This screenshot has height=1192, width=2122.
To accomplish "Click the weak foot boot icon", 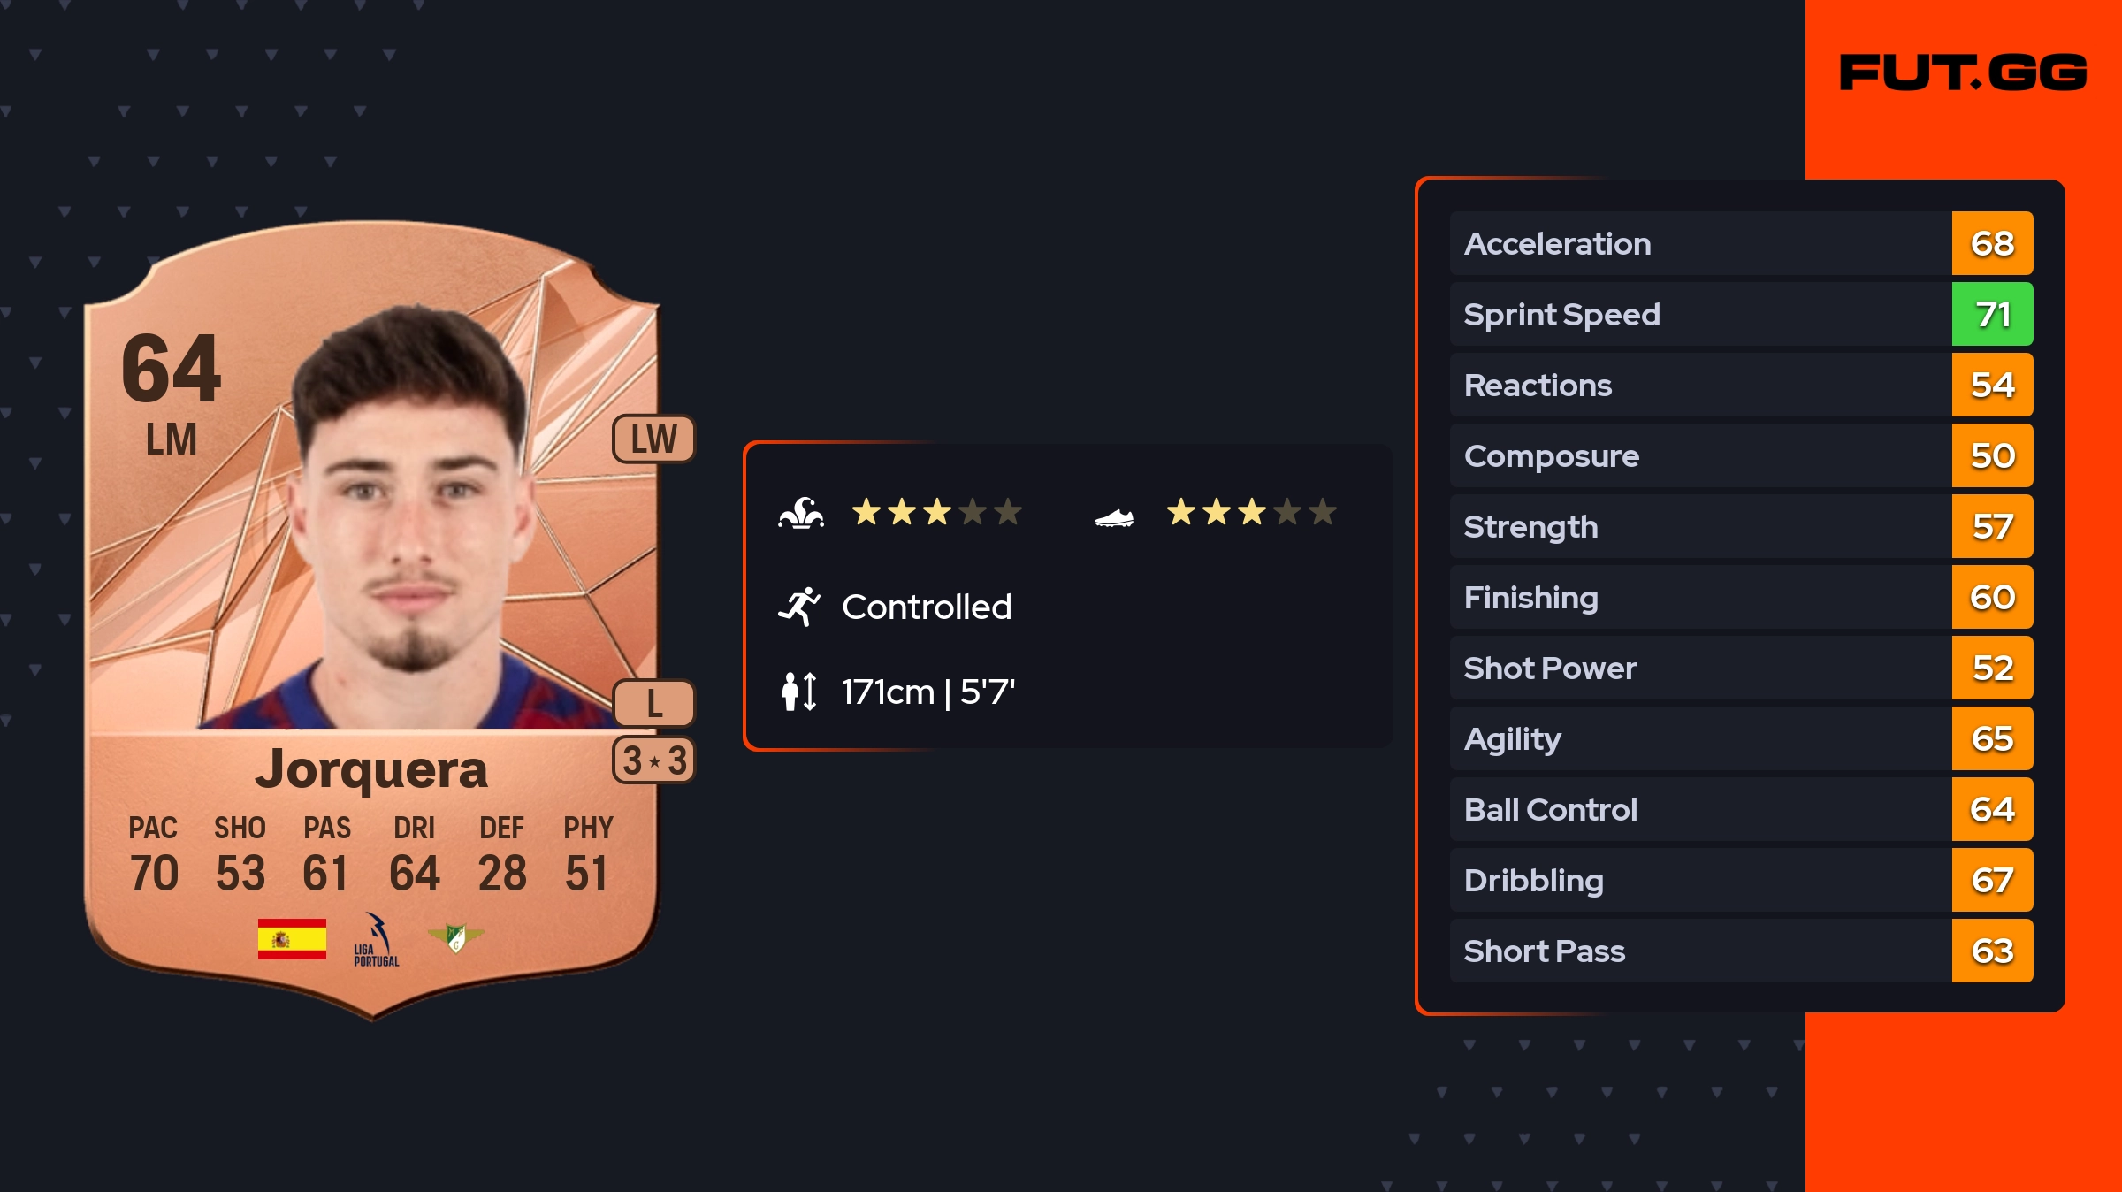I will [x=1113, y=517].
